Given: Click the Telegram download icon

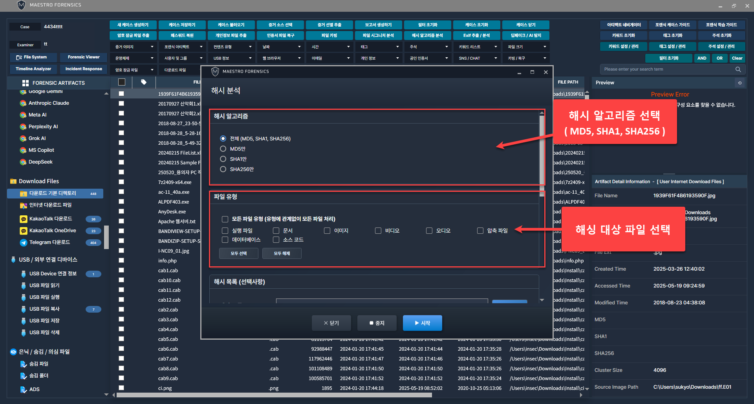Looking at the screenshot, I should pyautogui.click(x=24, y=242).
